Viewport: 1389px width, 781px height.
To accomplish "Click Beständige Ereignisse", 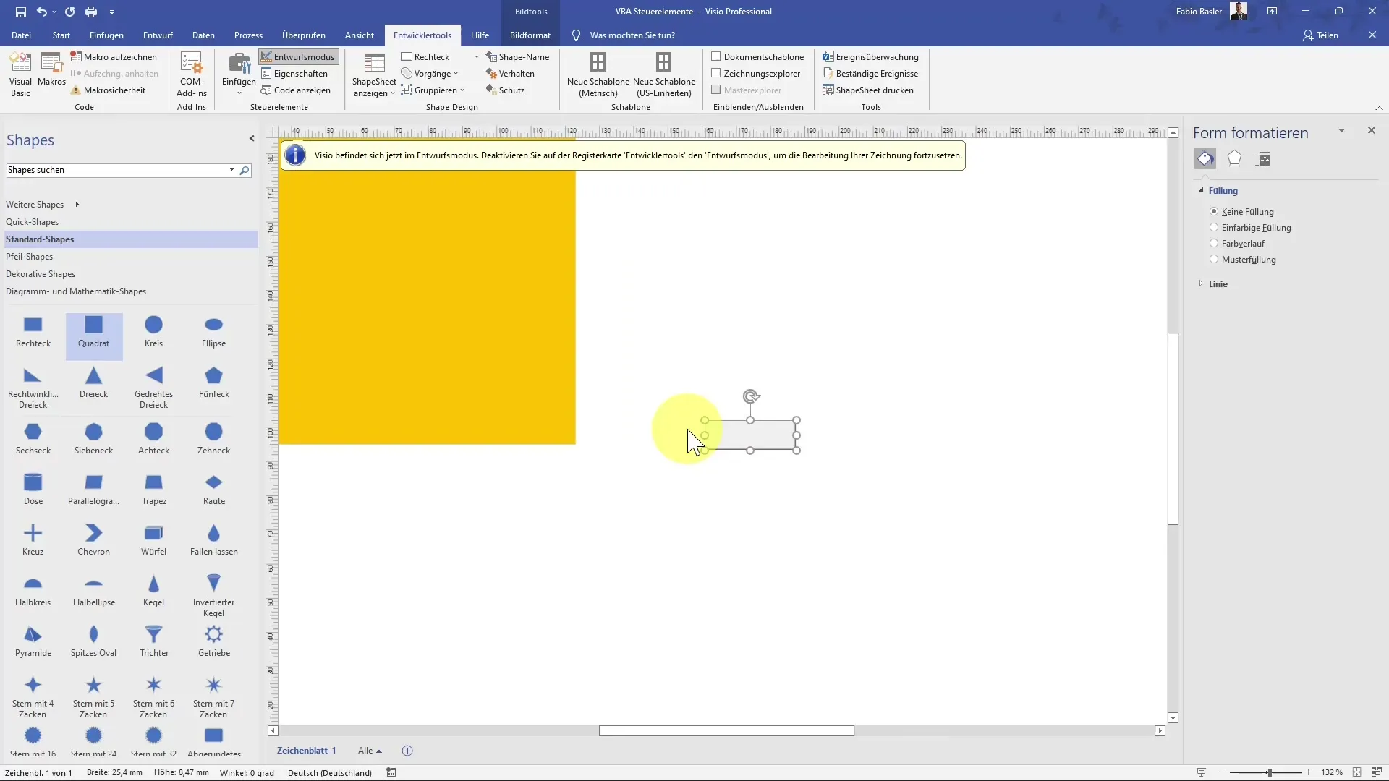I will tap(870, 73).
